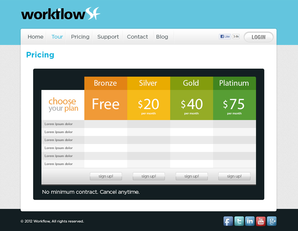Sign up for the Gold plan

coord(192,176)
